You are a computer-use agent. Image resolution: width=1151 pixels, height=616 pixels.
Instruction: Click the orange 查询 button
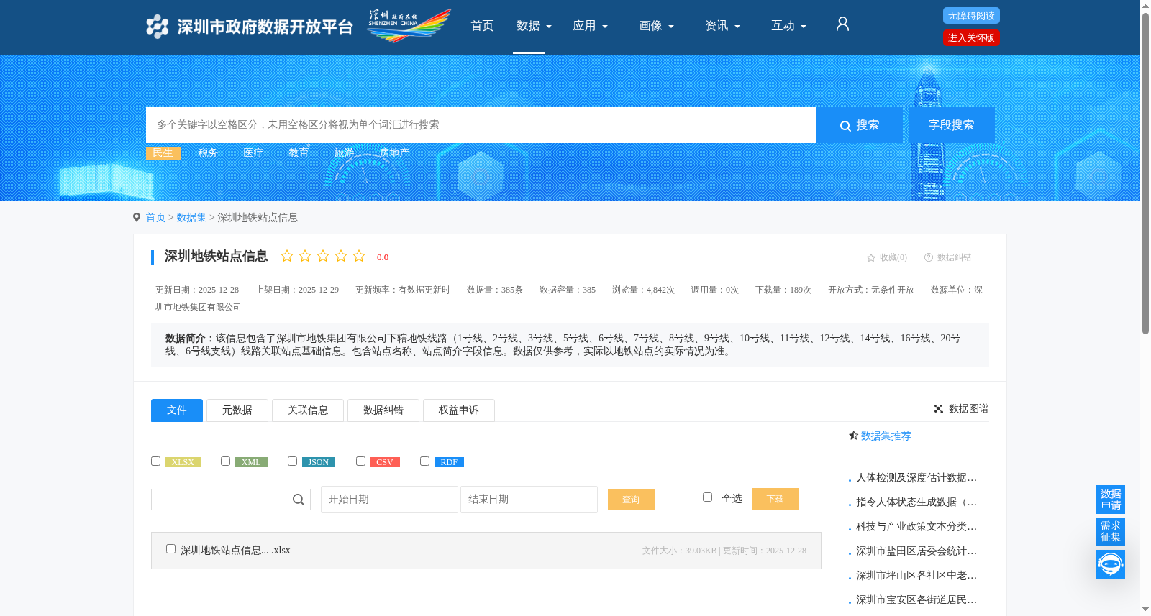coord(631,500)
